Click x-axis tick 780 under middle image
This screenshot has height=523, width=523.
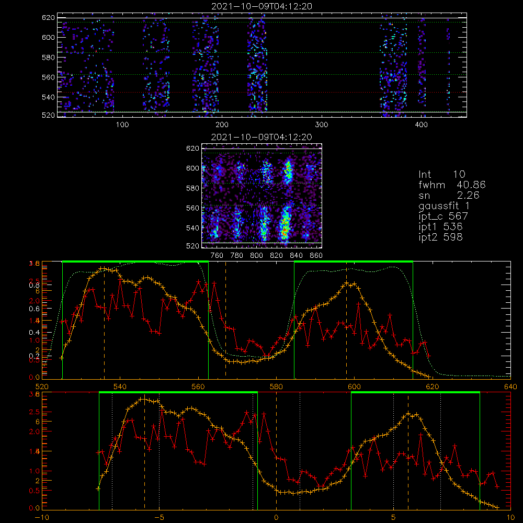(237, 256)
